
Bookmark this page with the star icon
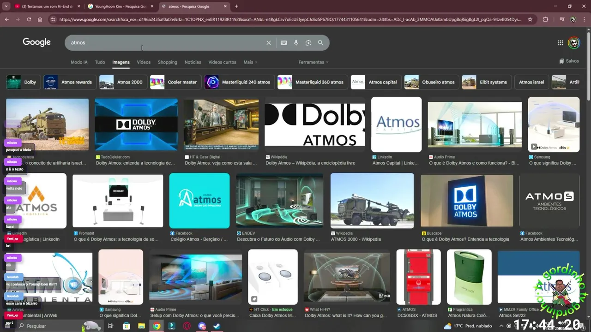(x=530, y=19)
